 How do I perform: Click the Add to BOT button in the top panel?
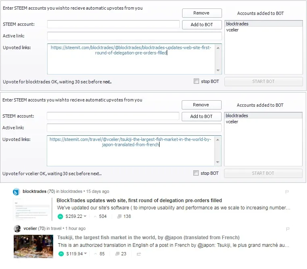[202, 25]
